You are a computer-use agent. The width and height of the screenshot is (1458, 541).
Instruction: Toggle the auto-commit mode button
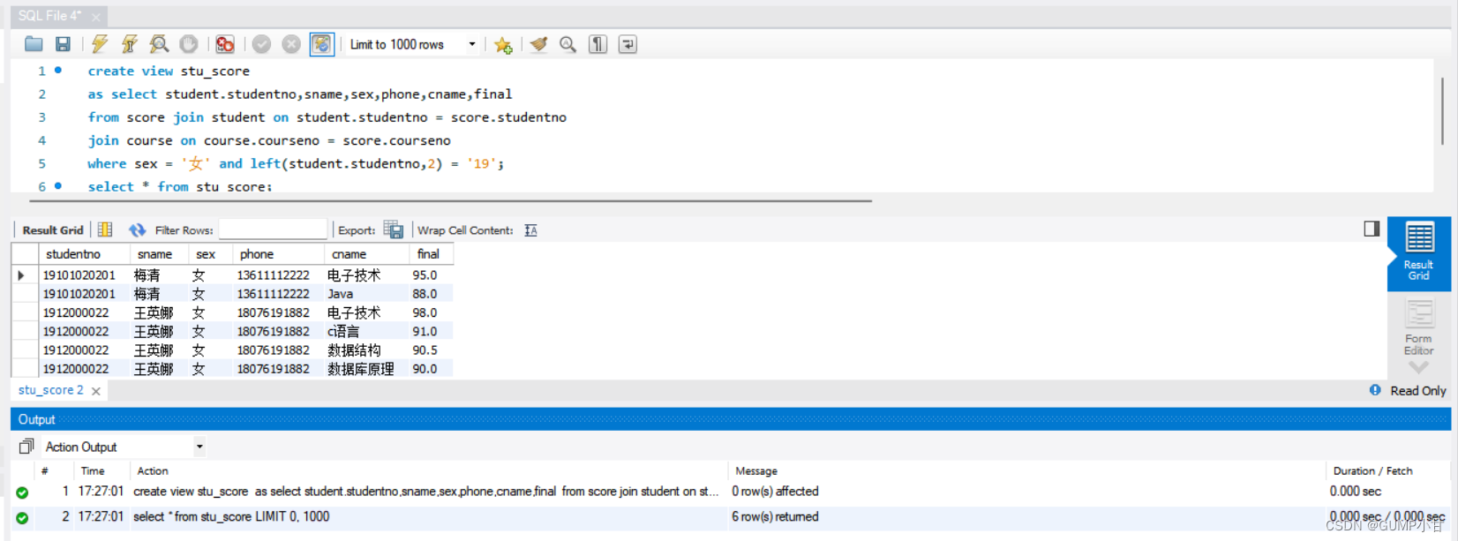(x=322, y=44)
